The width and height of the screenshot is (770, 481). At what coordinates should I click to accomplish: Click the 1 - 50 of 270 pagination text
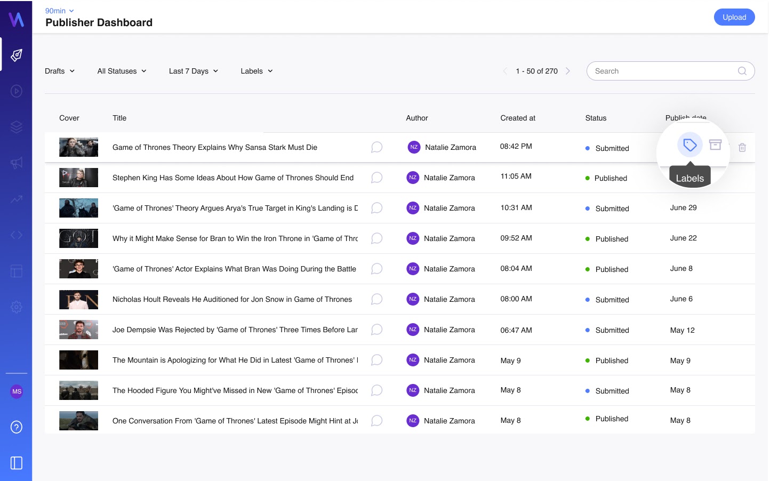[x=536, y=71]
